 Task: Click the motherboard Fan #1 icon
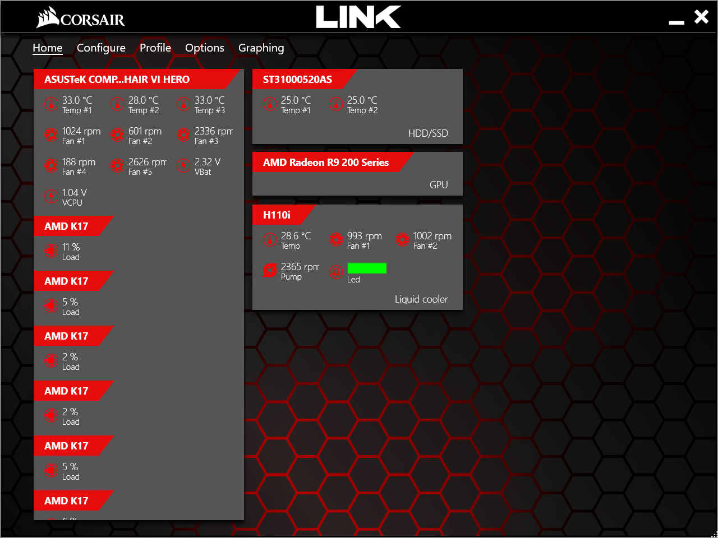[51, 135]
